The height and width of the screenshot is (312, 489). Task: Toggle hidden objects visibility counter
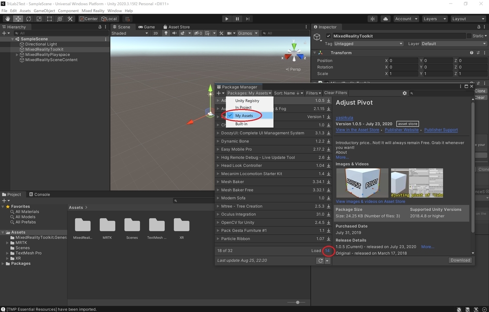(x=198, y=33)
